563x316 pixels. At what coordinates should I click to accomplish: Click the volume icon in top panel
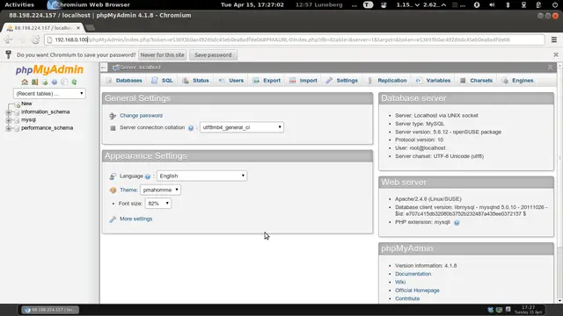492,4
